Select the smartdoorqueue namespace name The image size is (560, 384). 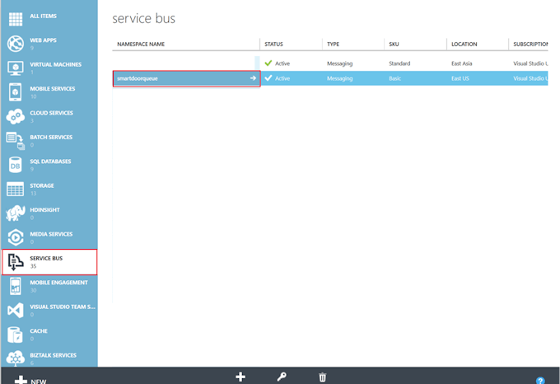tap(138, 78)
